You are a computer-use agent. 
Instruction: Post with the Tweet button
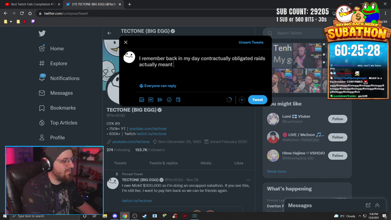click(258, 100)
